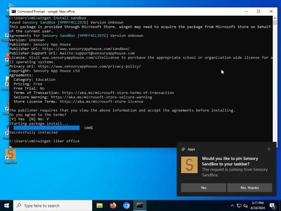Click the Windows Start button
The height and width of the screenshot is (211, 281).
7,206
